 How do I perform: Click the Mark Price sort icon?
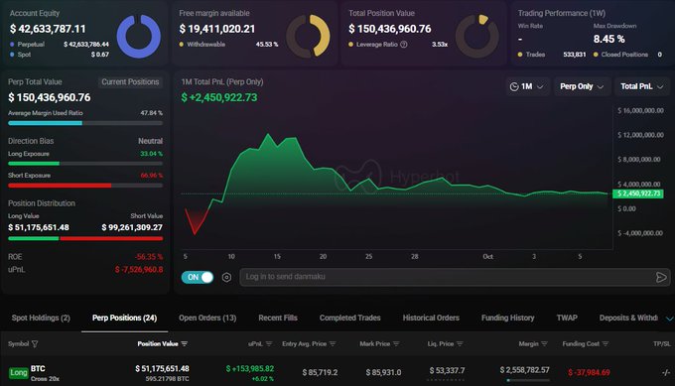click(396, 344)
